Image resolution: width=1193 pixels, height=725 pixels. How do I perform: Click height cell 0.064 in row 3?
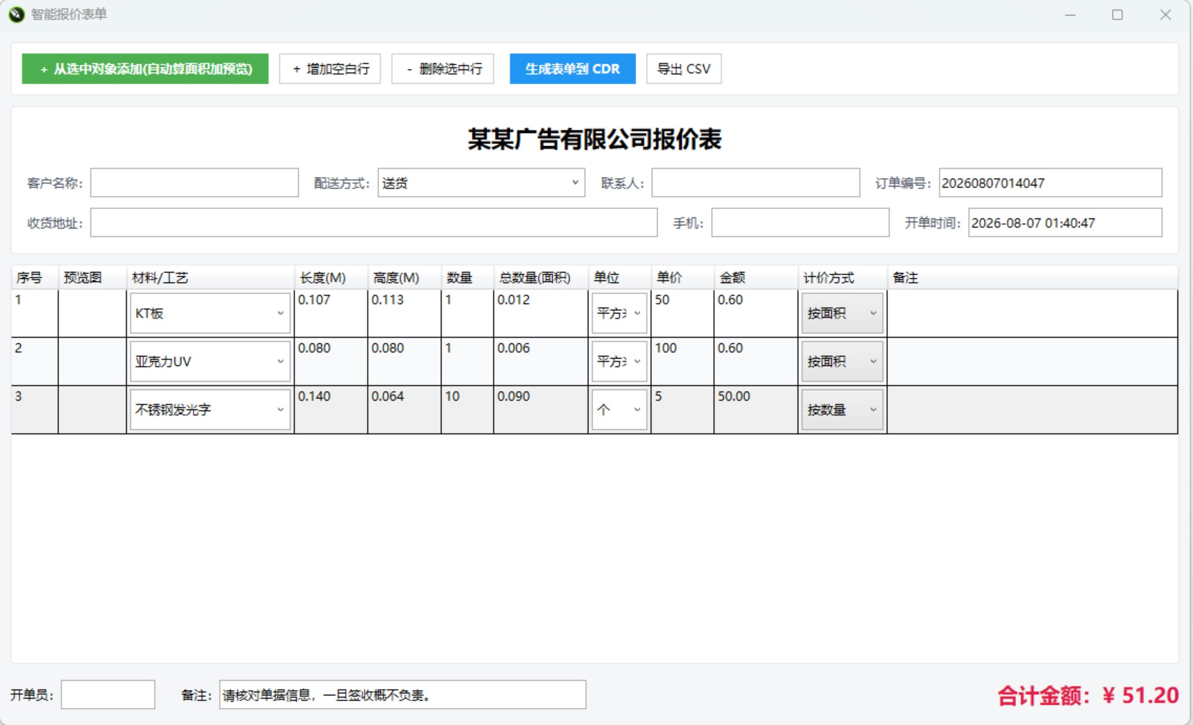405,409
